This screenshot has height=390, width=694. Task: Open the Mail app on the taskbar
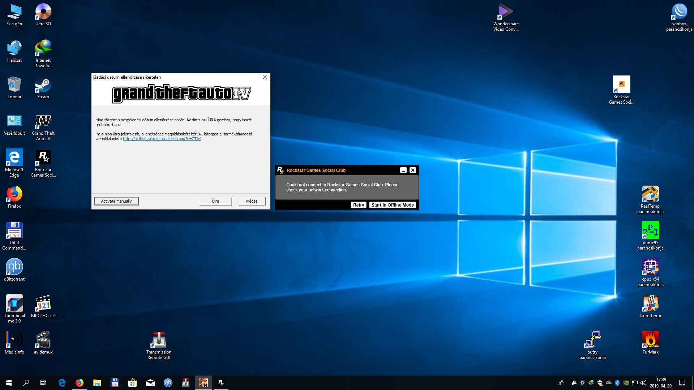(x=150, y=383)
